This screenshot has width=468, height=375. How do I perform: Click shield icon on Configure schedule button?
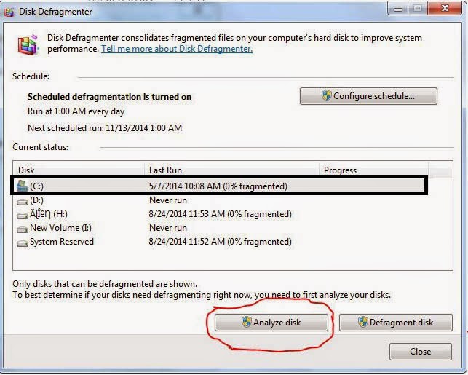point(327,95)
